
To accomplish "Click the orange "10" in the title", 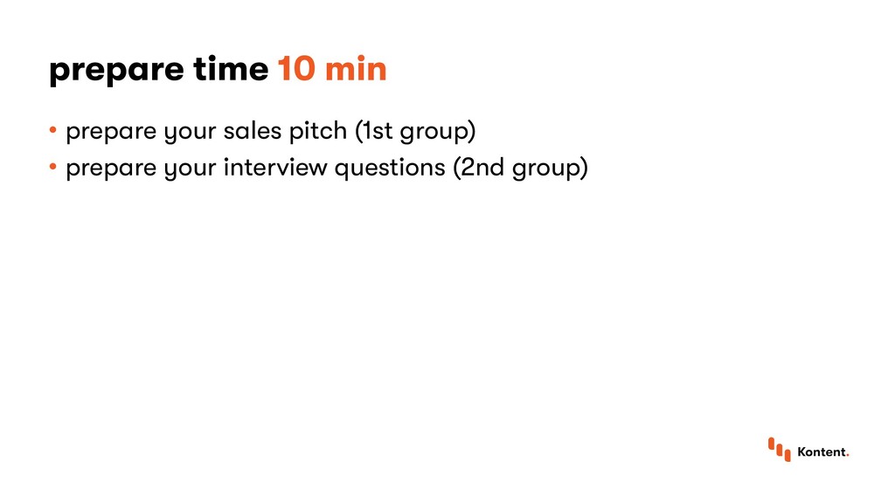I will (296, 69).
